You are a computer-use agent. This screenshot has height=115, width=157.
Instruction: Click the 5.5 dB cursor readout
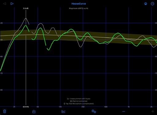coord(26,8)
